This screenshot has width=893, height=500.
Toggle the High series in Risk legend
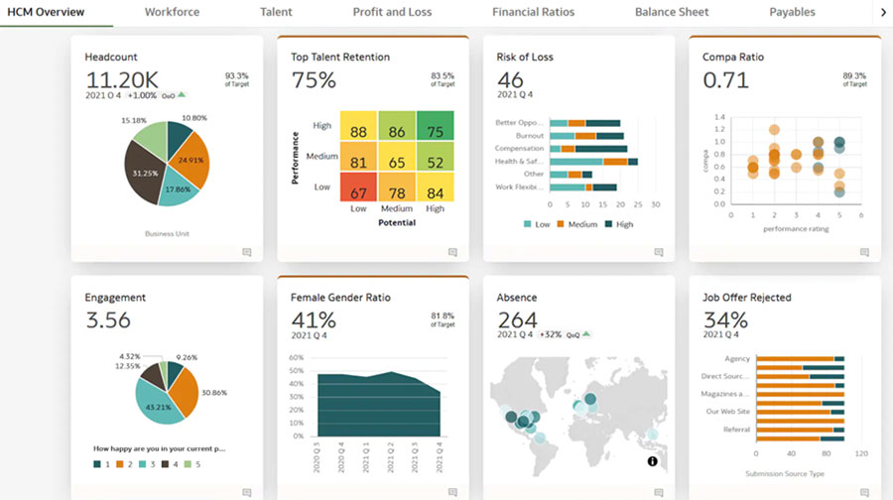[617, 224]
